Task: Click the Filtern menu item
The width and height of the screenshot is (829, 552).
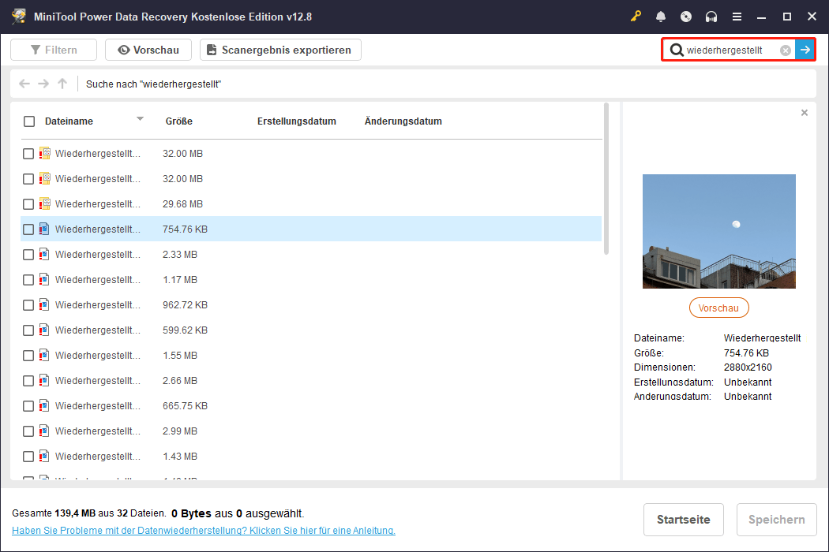Action: (x=53, y=49)
